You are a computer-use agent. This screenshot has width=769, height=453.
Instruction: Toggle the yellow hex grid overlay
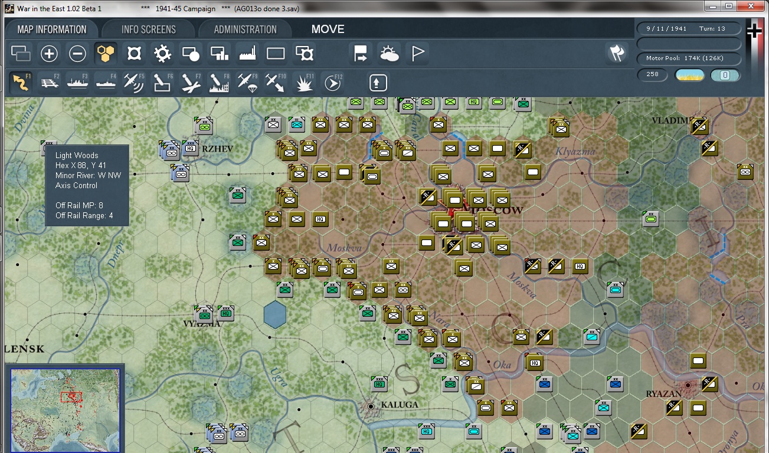click(x=106, y=54)
